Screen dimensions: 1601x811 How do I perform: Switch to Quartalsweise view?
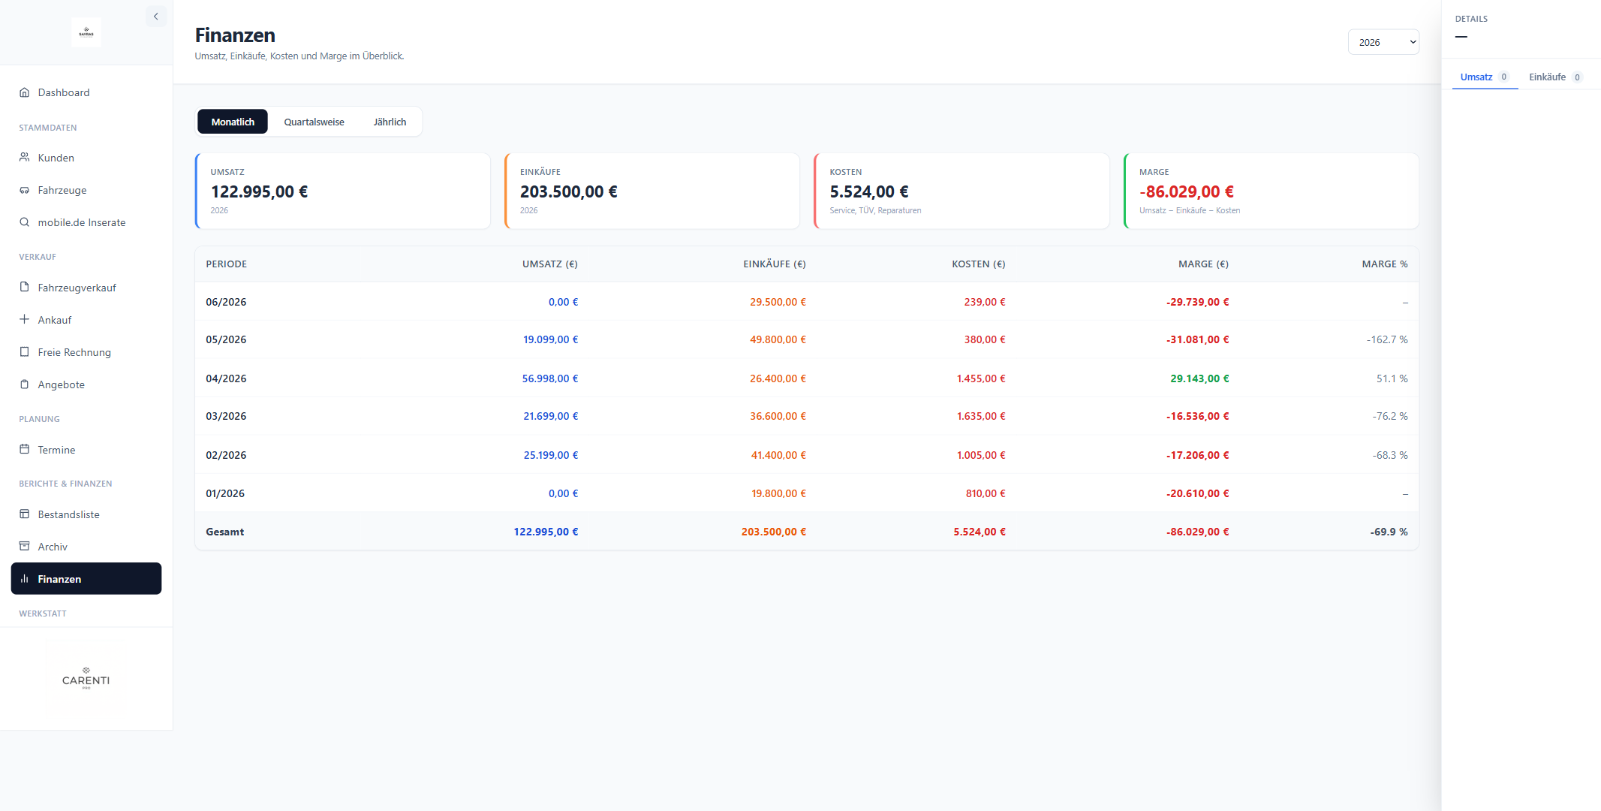pos(314,122)
